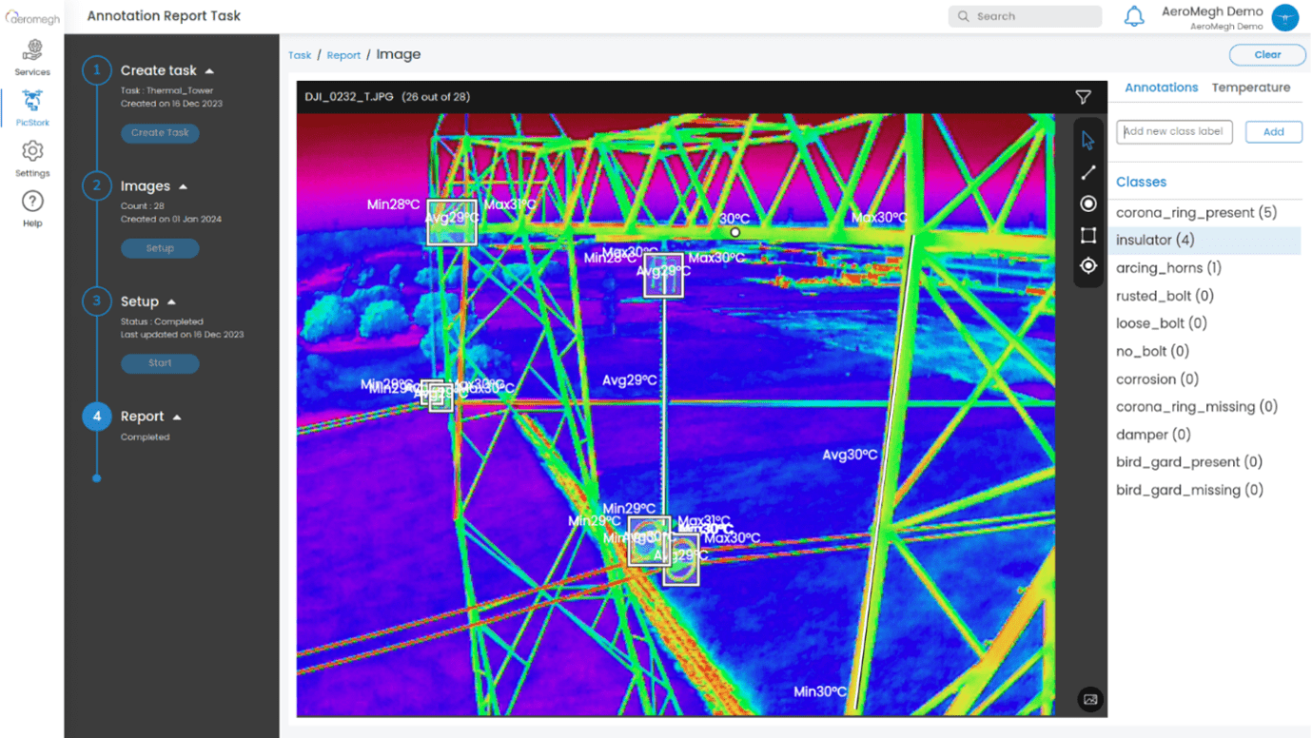
Task: Open PicStork in the sidebar
Action: (x=32, y=107)
